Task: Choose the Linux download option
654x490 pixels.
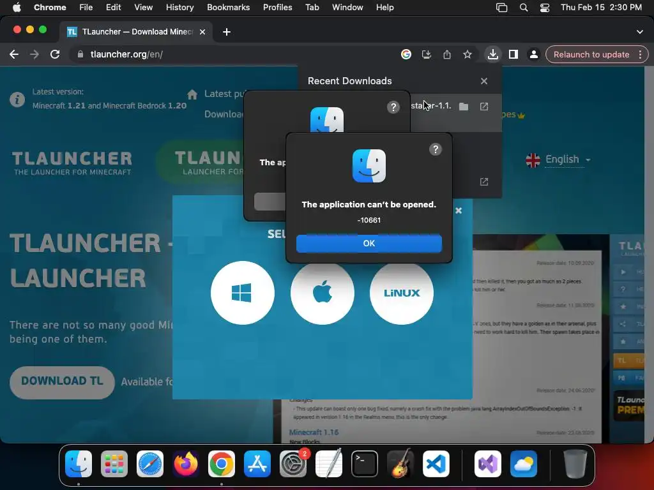Action: coord(401,293)
